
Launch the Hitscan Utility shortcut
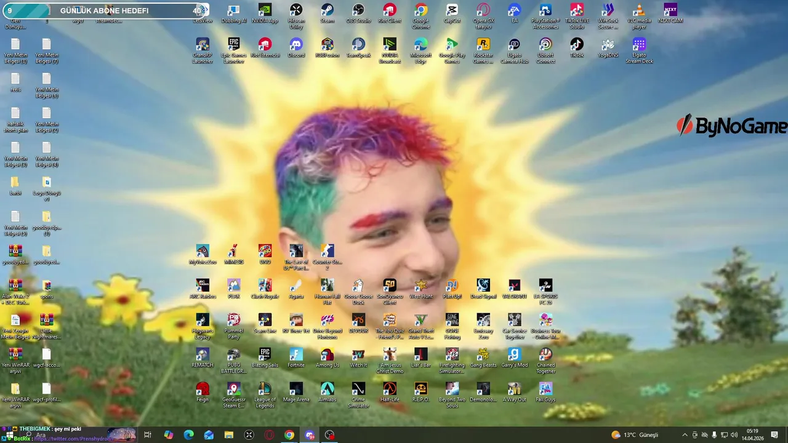296,17
